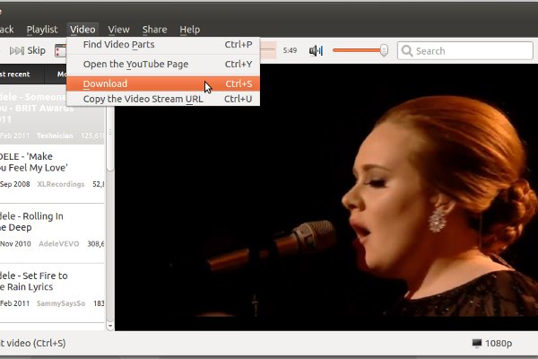Click the monitor icon beside 1080p
This screenshot has height=359, width=538.
(477, 343)
